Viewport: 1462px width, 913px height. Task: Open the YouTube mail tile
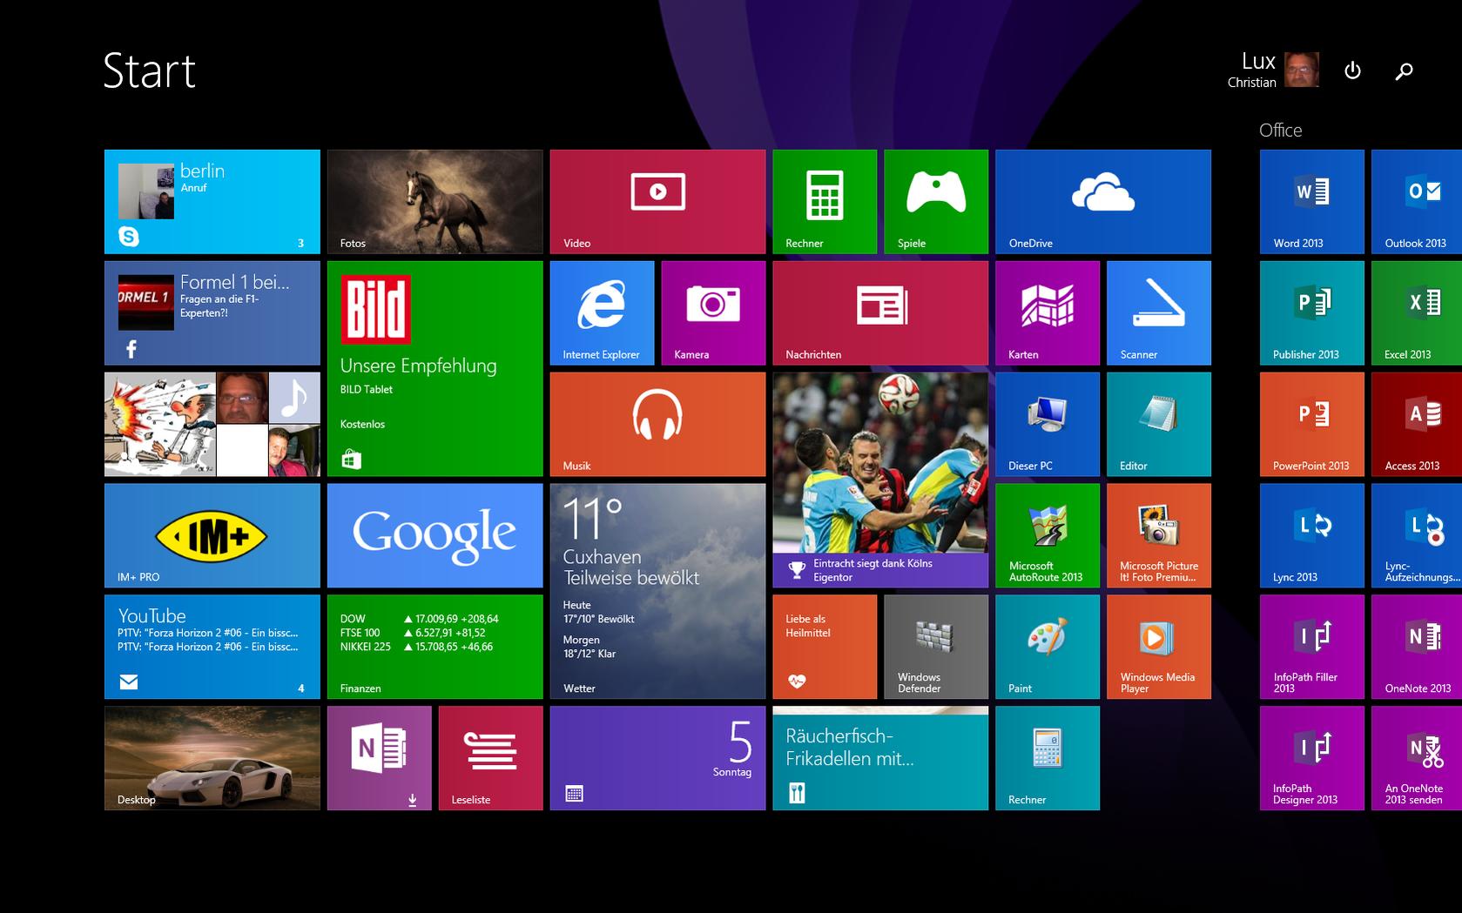click(212, 648)
